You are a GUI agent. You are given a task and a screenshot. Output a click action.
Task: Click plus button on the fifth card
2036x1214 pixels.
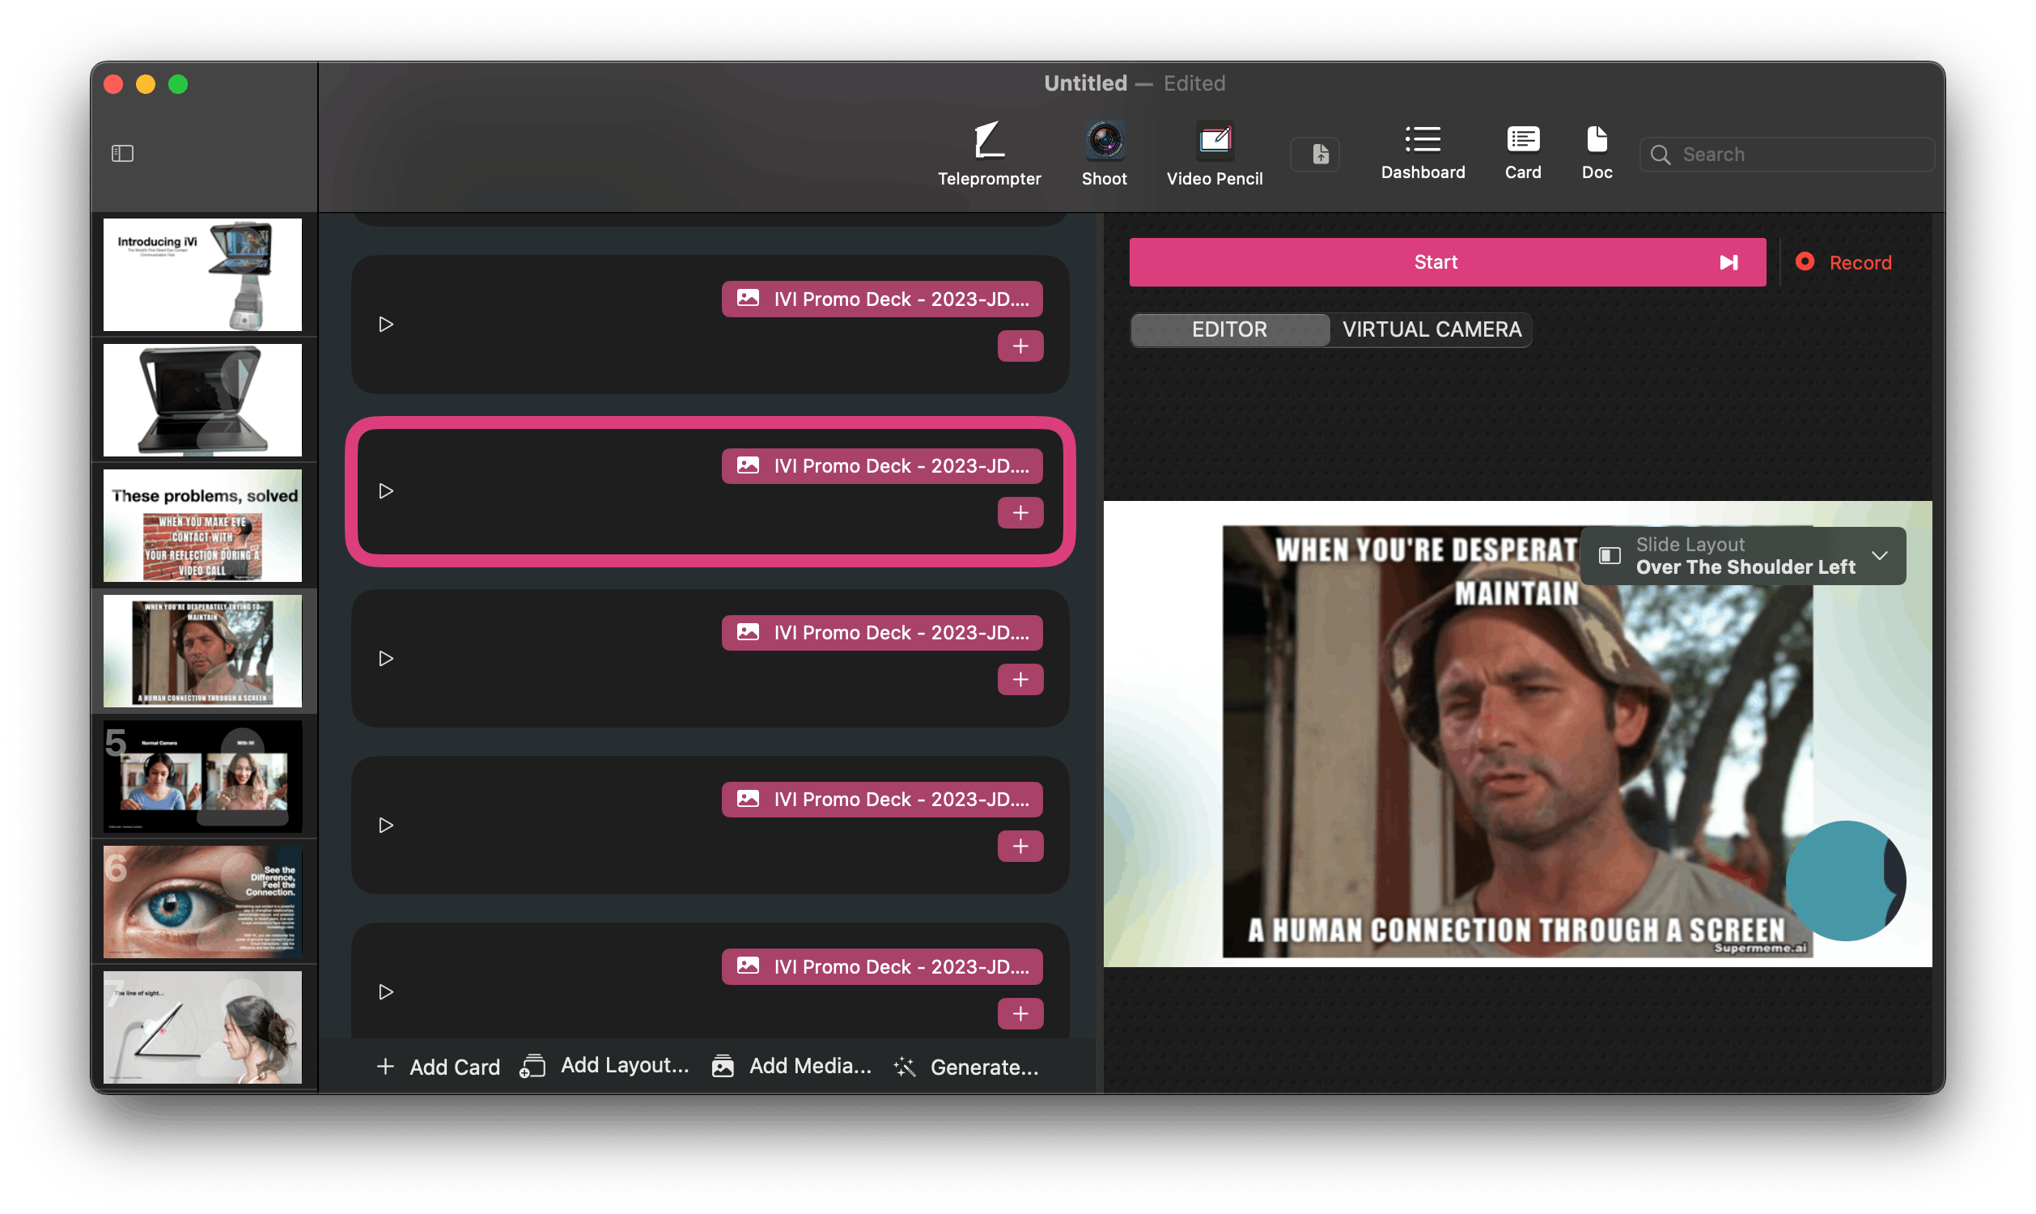(1021, 847)
